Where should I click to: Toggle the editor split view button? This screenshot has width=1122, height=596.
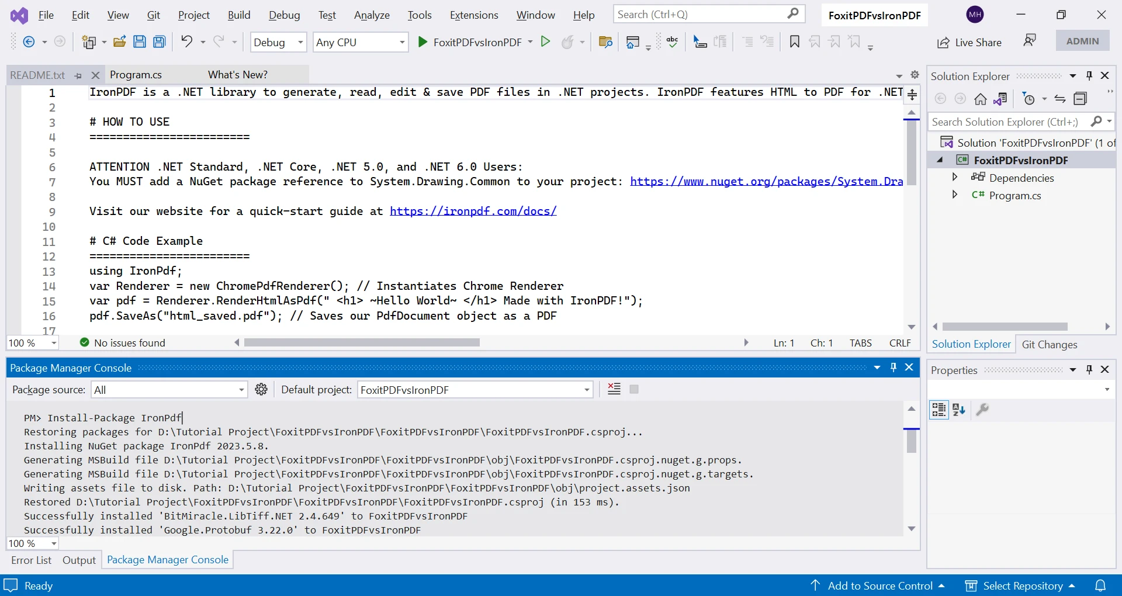point(912,95)
